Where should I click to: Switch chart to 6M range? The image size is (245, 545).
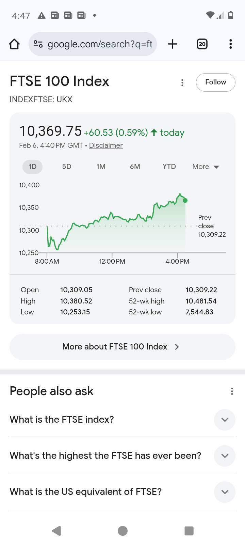(x=135, y=167)
